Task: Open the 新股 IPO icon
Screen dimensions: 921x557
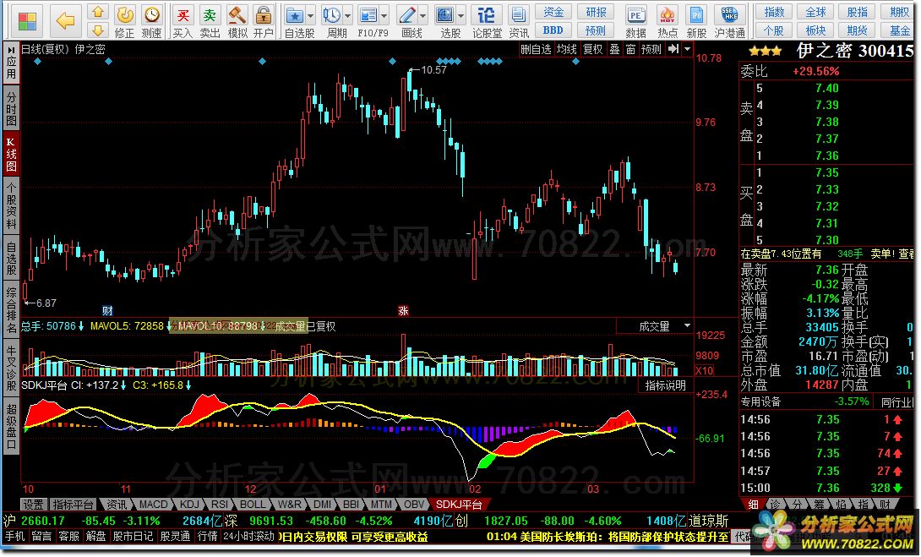Action: pos(696,21)
